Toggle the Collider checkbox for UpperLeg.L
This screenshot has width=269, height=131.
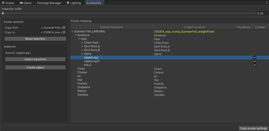pos(254,57)
